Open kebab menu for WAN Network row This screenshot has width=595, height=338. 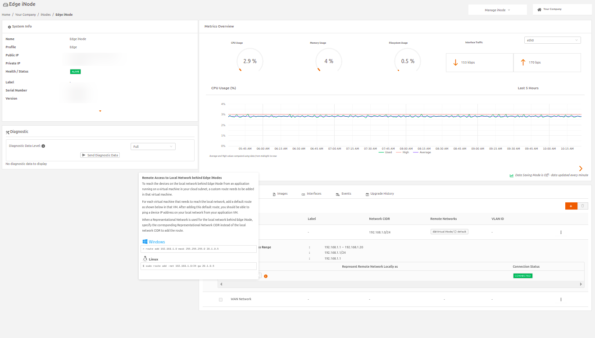pos(561,299)
